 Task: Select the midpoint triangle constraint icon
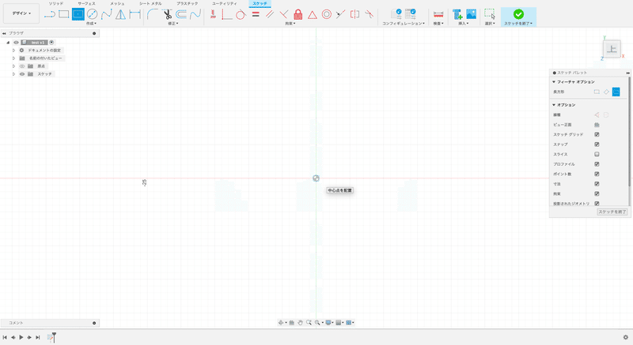[x=312, y=15]
